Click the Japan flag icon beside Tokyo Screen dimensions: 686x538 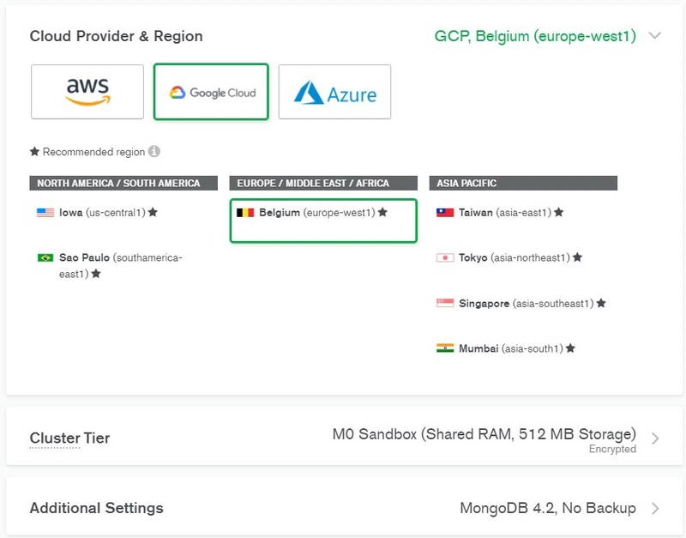point(445,257)
